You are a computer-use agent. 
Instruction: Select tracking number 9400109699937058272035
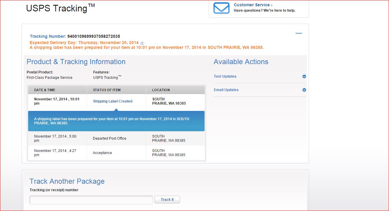(x=94, y=37)
